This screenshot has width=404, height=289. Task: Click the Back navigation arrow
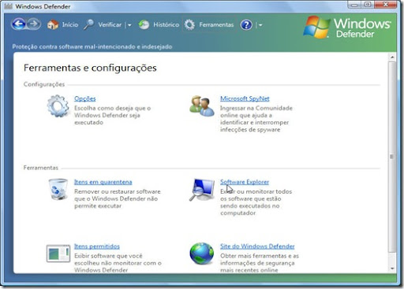18,24
